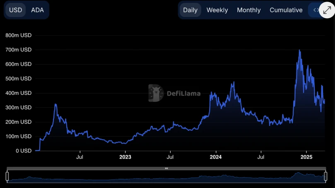Click the 0 USD axis label
This screenshot has width=335, height=188.
(22, 151)
